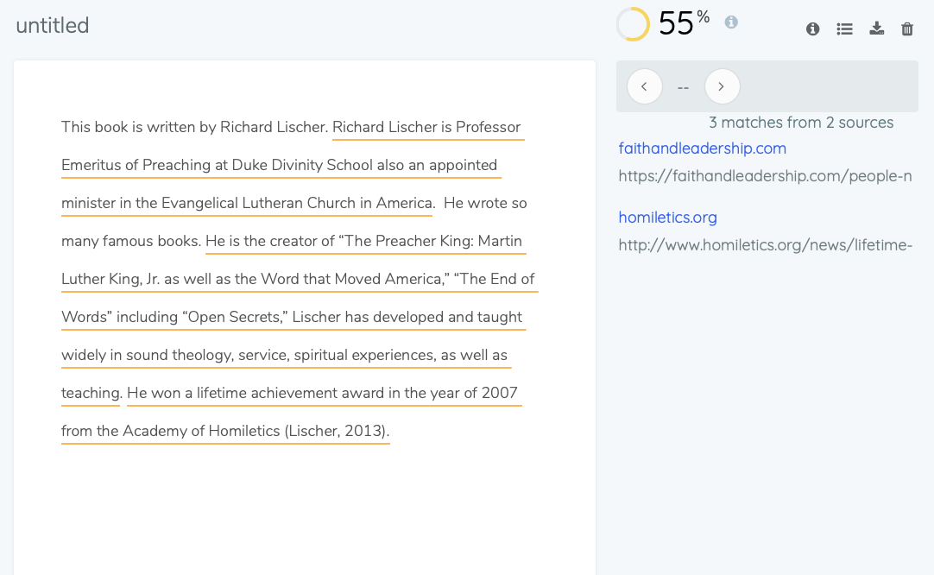Go to the previous match arrow
The width and height of the screenshot is (934, 575).
pos(645,86)
